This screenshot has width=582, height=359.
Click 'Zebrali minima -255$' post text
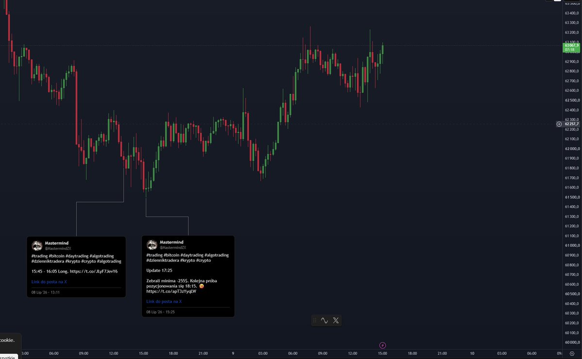point(167,281)
